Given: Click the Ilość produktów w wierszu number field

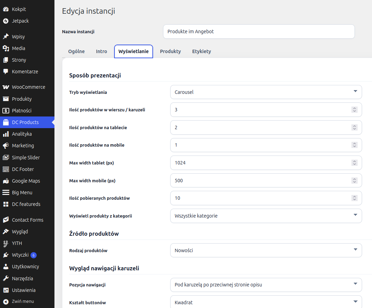Looking at the screenshot, I should point(266,110).
